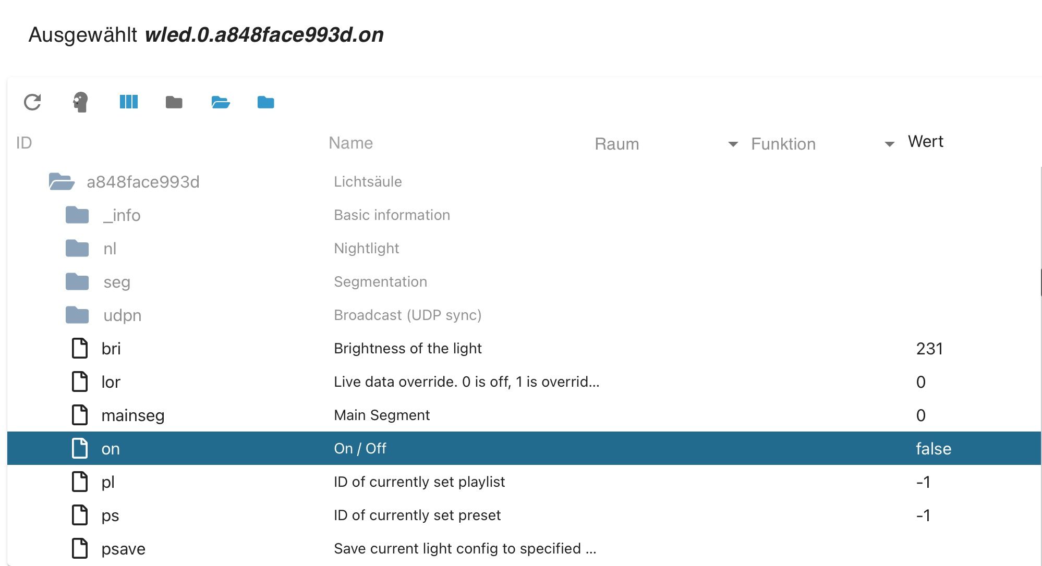This screenshot has height=566, width=1042.
Task: Click the file icon beside bri
Action: coord(79,348)
